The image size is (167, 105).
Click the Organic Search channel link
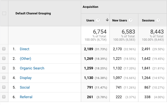32,68
